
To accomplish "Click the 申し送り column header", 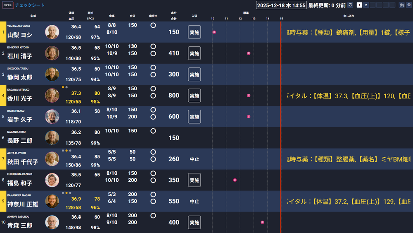I will [x=349, y=16].
